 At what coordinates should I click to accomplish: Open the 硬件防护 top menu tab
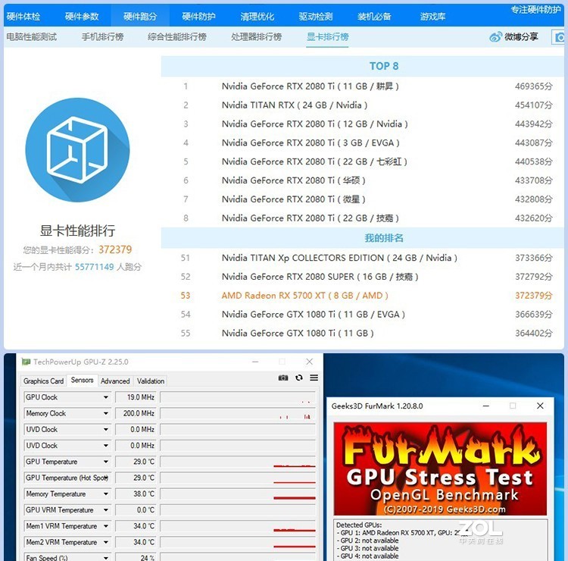(198, 17)
